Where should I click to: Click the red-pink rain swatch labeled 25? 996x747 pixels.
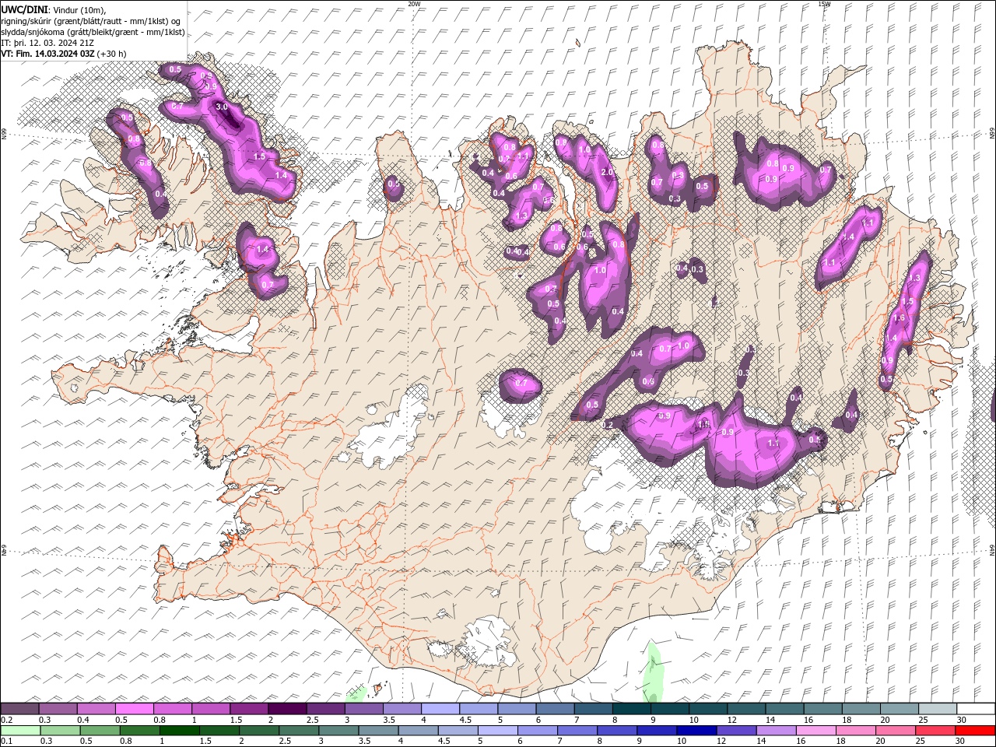pos(935,731)
